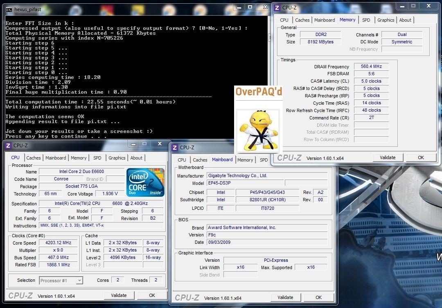Click the Rated FSB value 1868.1 MHz
Screen dimensions: 442x308
coord(59,265)
